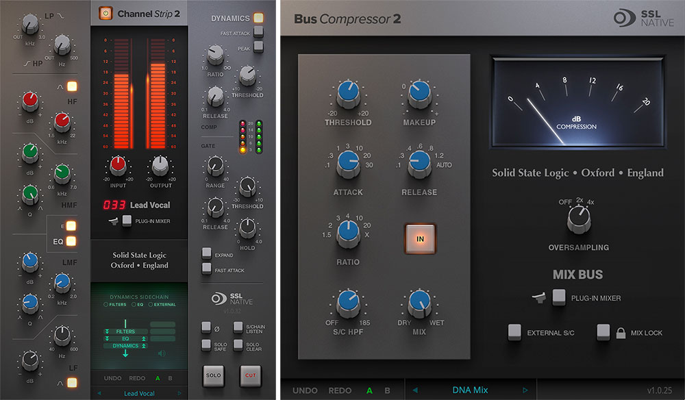Click the down arrow beside FILTERS in processing order

[x=107, y=332]
